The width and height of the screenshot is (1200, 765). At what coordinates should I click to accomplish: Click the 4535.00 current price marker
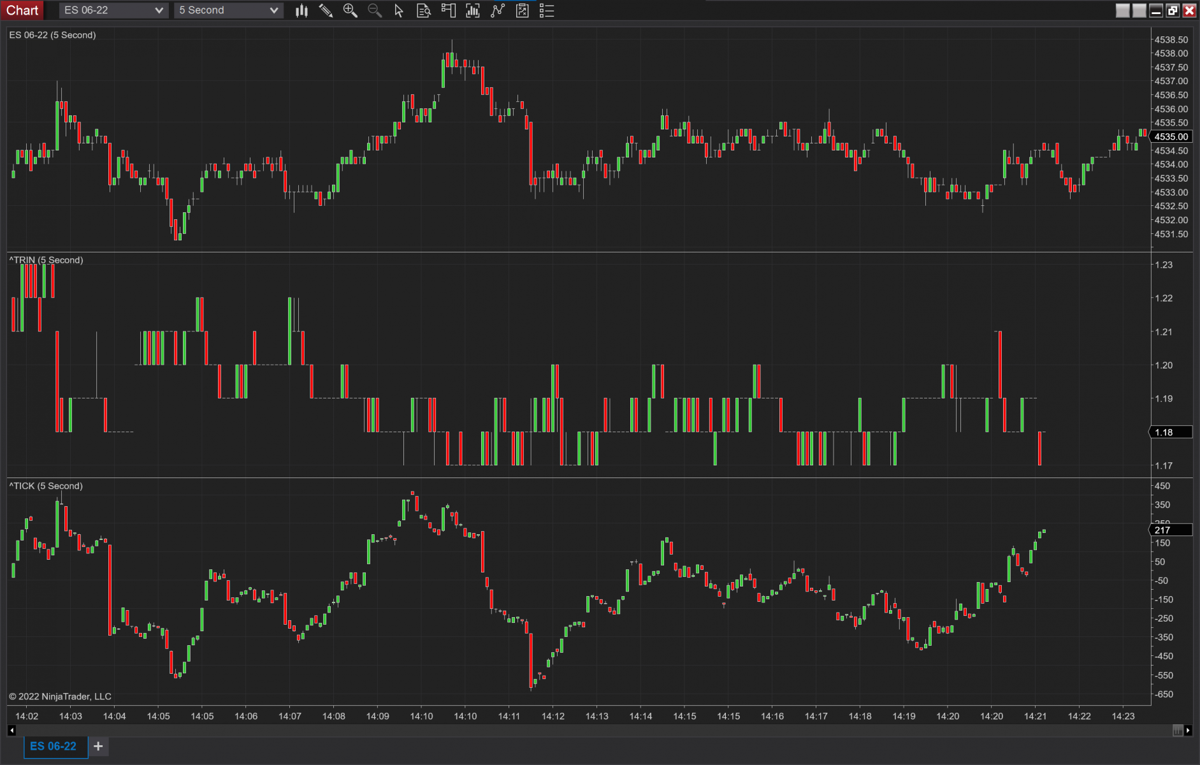[1171, 136]
